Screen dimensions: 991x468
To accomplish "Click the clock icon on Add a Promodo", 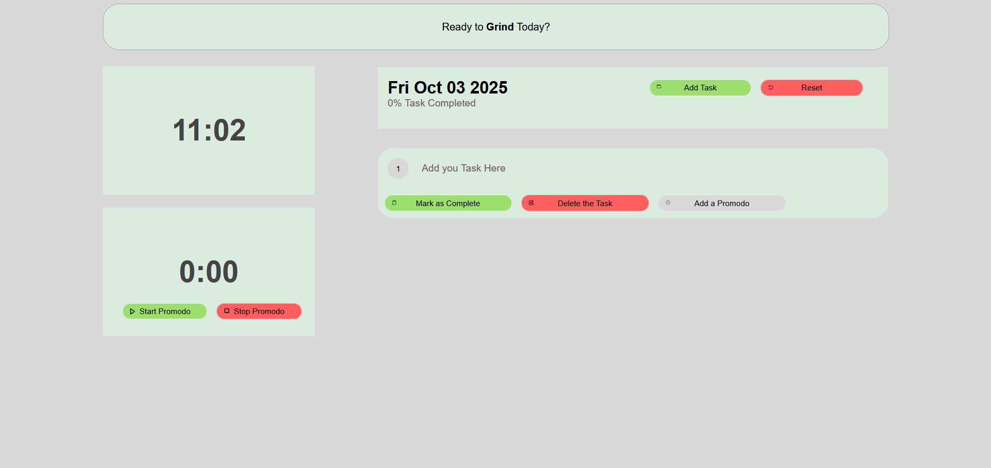I will click(668, 203).
